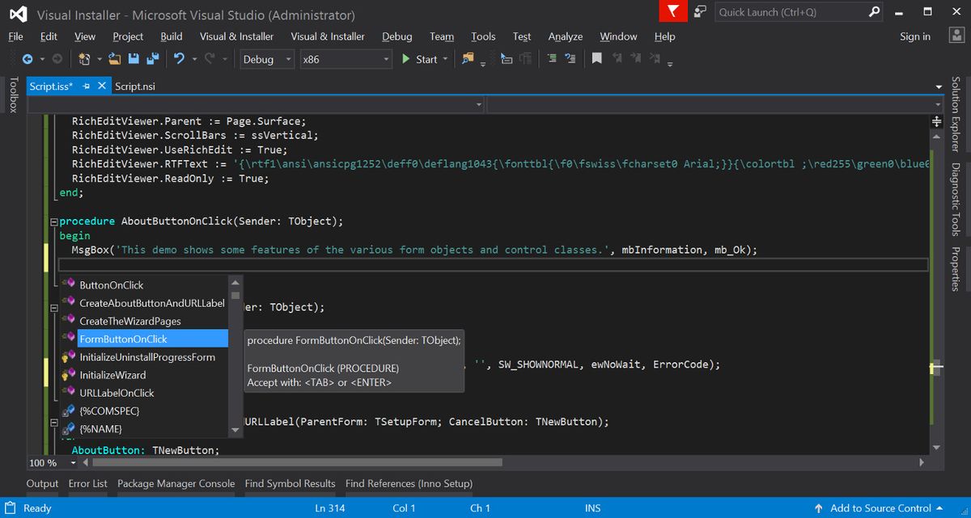Click the Undo arrow icon

pyautogui.click(x=179, y=59)
